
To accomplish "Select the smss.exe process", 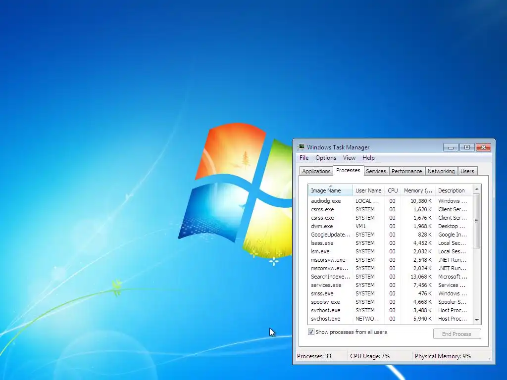I will [x=390, y=293].
